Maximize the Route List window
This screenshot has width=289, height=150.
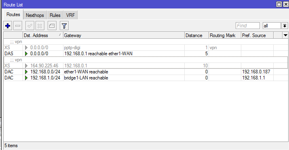pos(279,4)
